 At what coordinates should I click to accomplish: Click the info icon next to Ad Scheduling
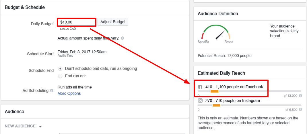pyautogui.click(x=52, y=90)
